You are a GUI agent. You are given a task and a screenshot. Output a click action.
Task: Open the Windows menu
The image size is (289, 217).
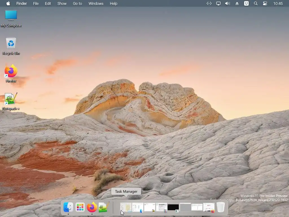click(96, 3)
